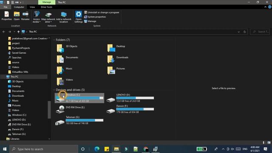
Task: Go up one level with up arrow
Action: pyautogui.click(x=18, y=32)
